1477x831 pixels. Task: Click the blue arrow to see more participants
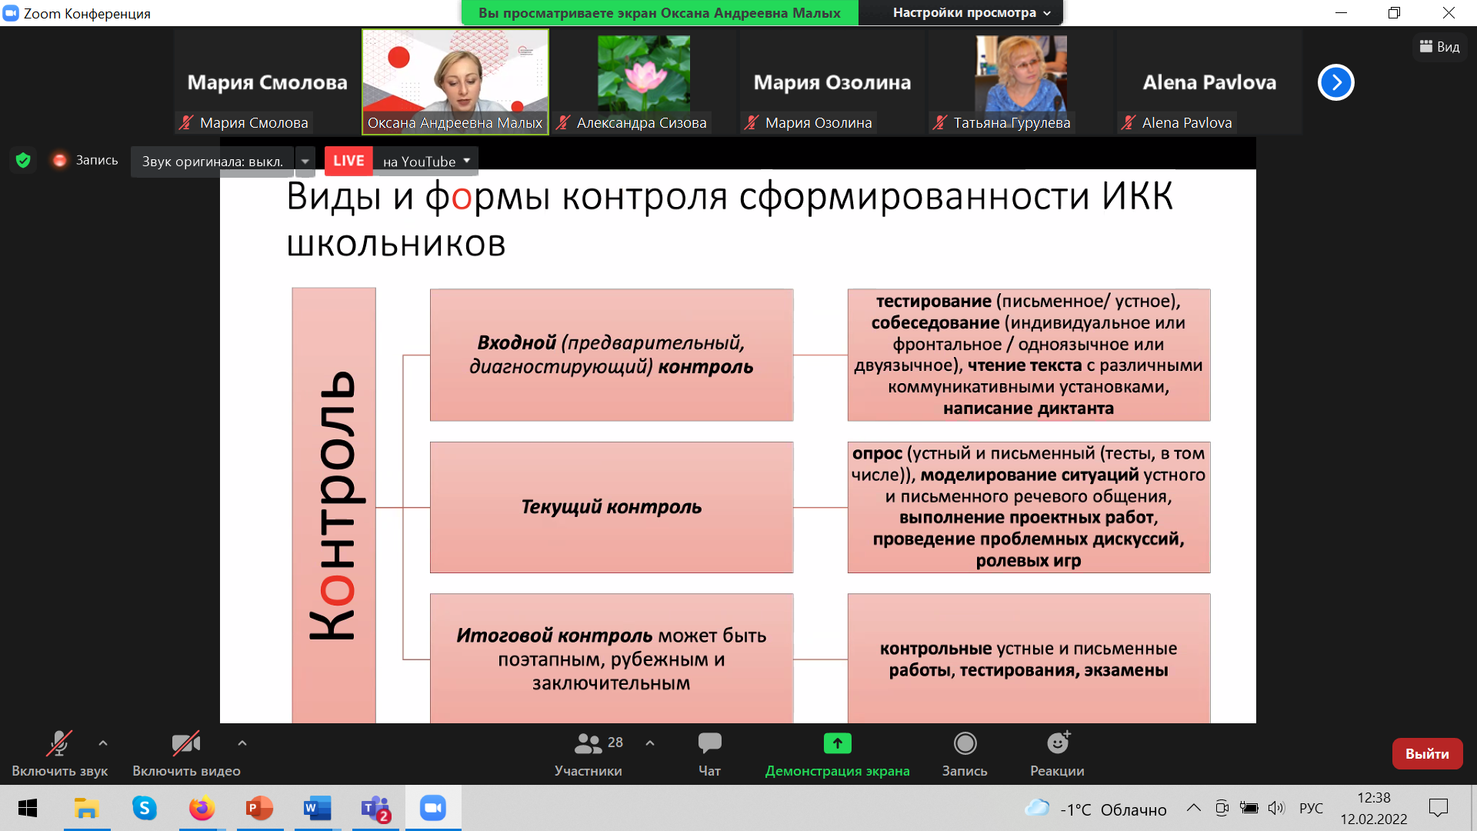(1336, 82)
